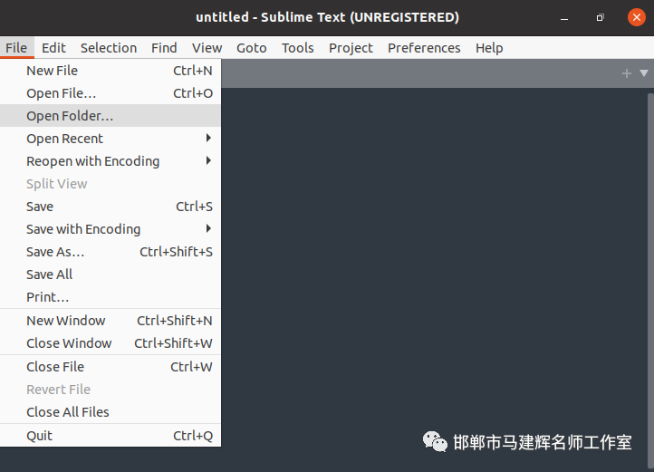This screenshot has height=472, width=654.
Task: Choose New File from the menu
Action: (x=111, y=71)
